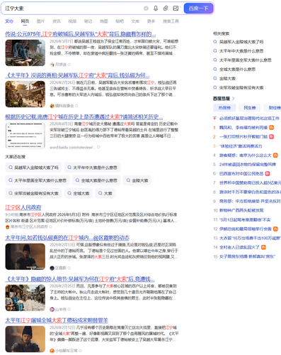
Task: Open hot search item ranked 1
Action: click(x=243, y=127)
